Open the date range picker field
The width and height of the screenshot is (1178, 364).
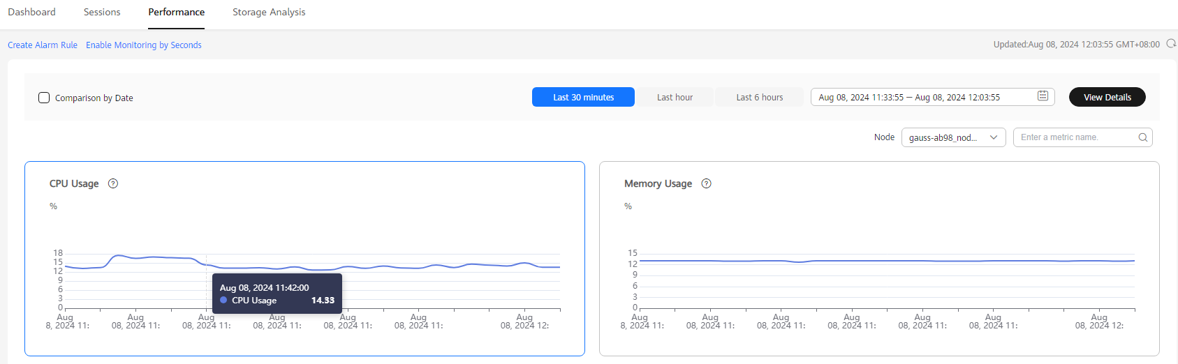[x=932, y=97]
